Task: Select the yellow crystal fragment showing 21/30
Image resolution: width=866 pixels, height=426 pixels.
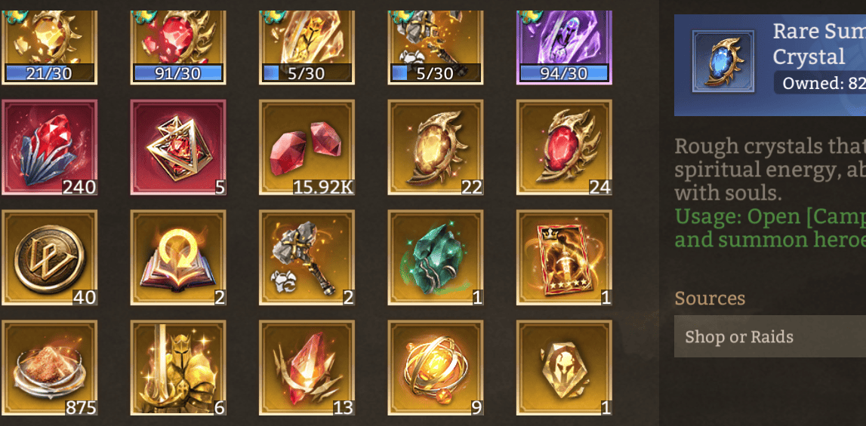Action: 50,48
